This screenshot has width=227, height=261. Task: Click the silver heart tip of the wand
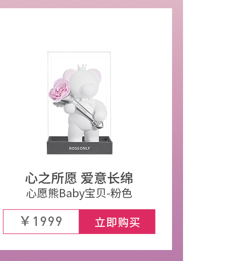pos(97,125)
